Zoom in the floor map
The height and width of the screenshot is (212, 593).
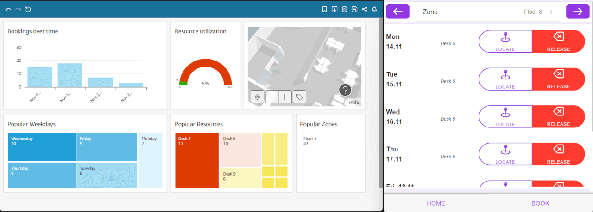[x=285, y=97]
